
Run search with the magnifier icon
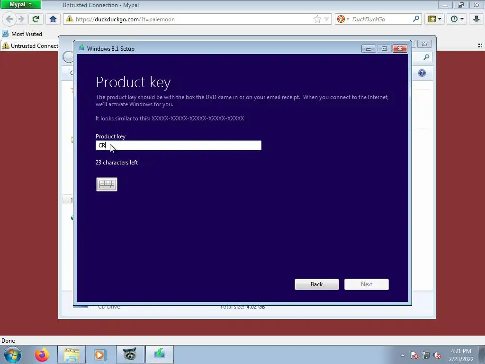416,19
